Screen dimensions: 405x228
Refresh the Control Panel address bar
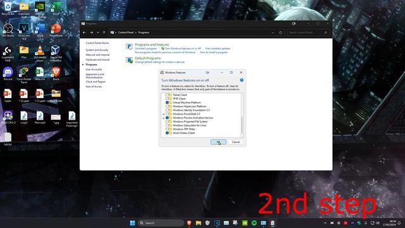click(x=280, y=32)
